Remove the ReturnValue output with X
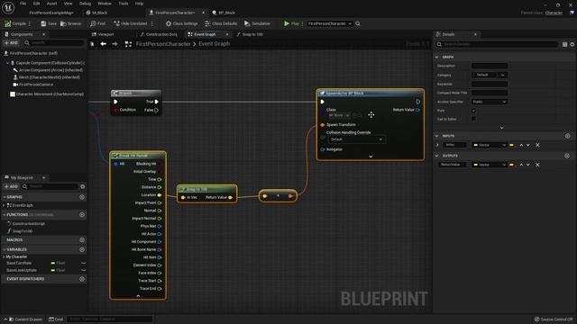Image resolution: width=577 pixels, height=324 pixels. (x=537, y=165)
